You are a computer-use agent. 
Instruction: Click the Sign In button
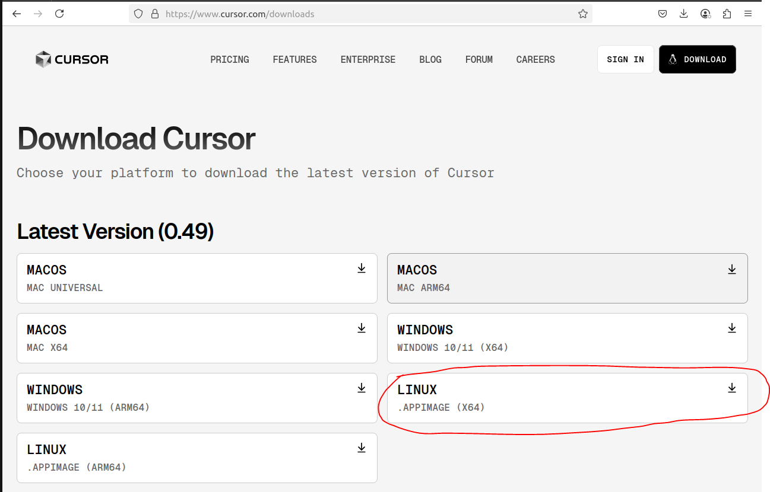[626, 59]
